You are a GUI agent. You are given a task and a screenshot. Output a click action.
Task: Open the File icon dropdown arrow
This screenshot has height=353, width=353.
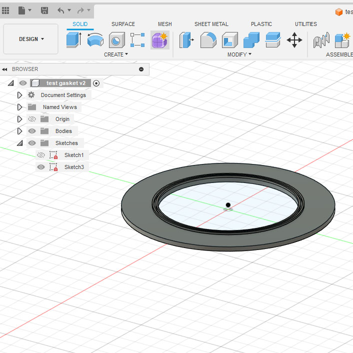(29, 10)
